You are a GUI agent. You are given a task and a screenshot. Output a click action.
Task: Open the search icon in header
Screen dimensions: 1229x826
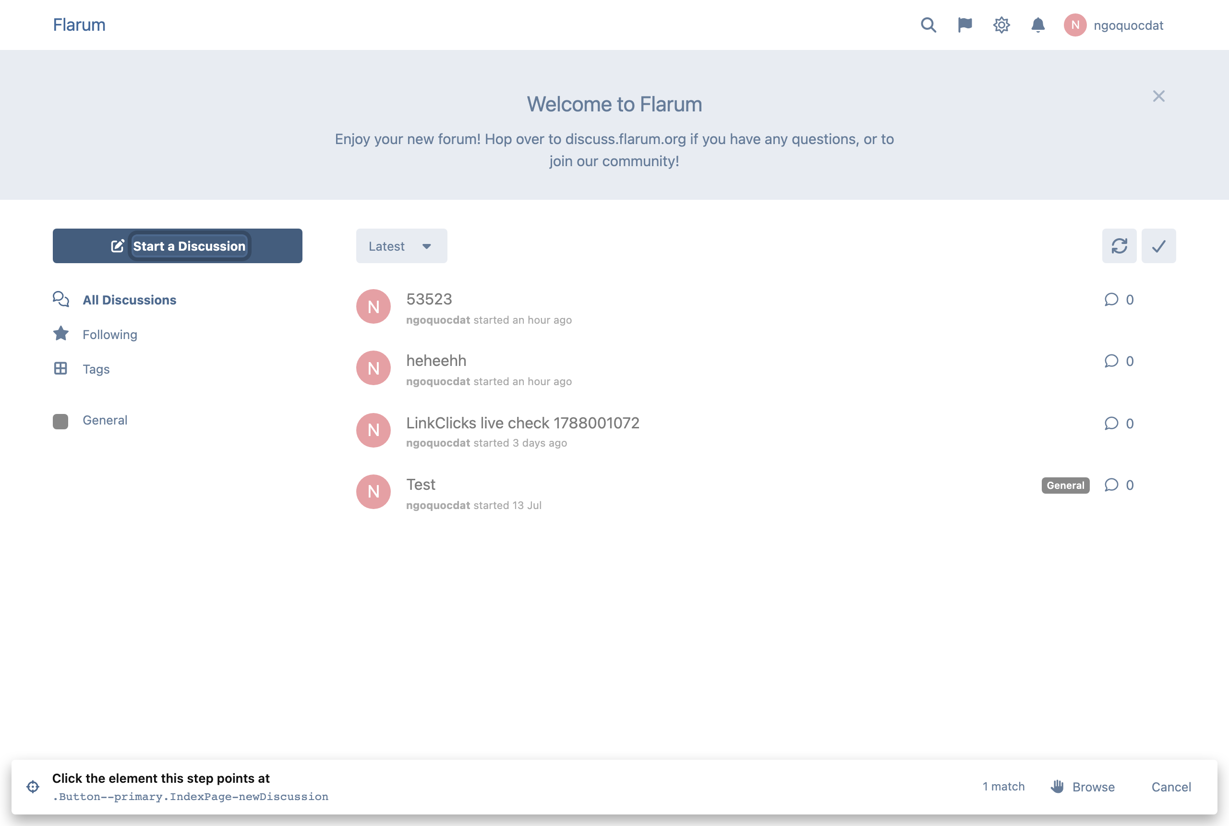click(x=928, y=25)
